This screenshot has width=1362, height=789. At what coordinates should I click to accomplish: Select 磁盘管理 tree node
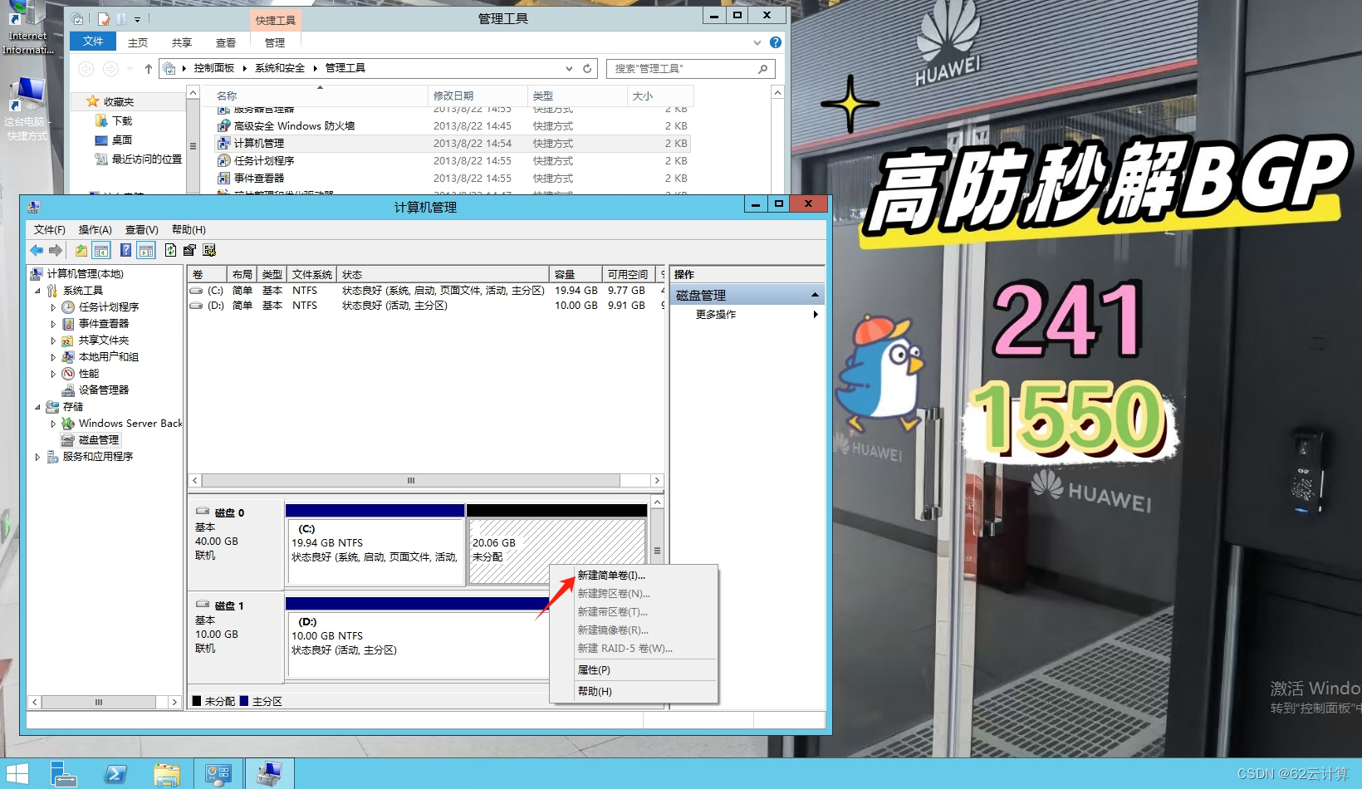[99, 440]
